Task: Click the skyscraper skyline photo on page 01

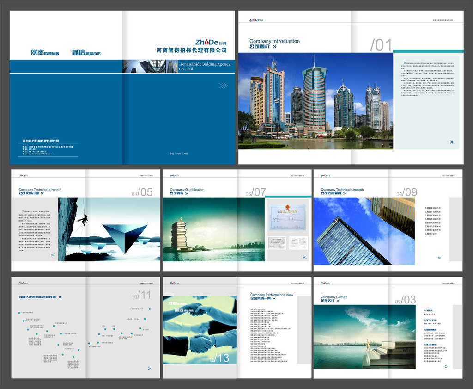Action: click(315, 101)
